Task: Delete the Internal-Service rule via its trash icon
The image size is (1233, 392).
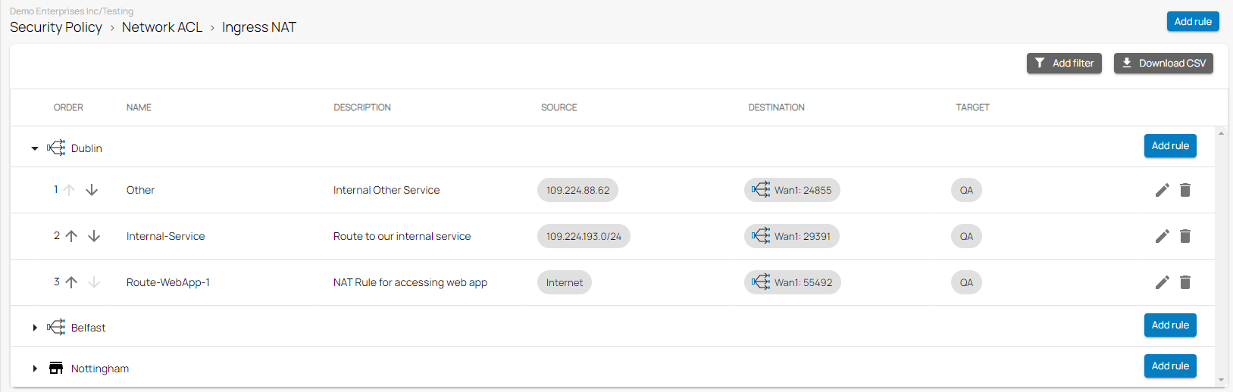Action: tap(1185, 236)
